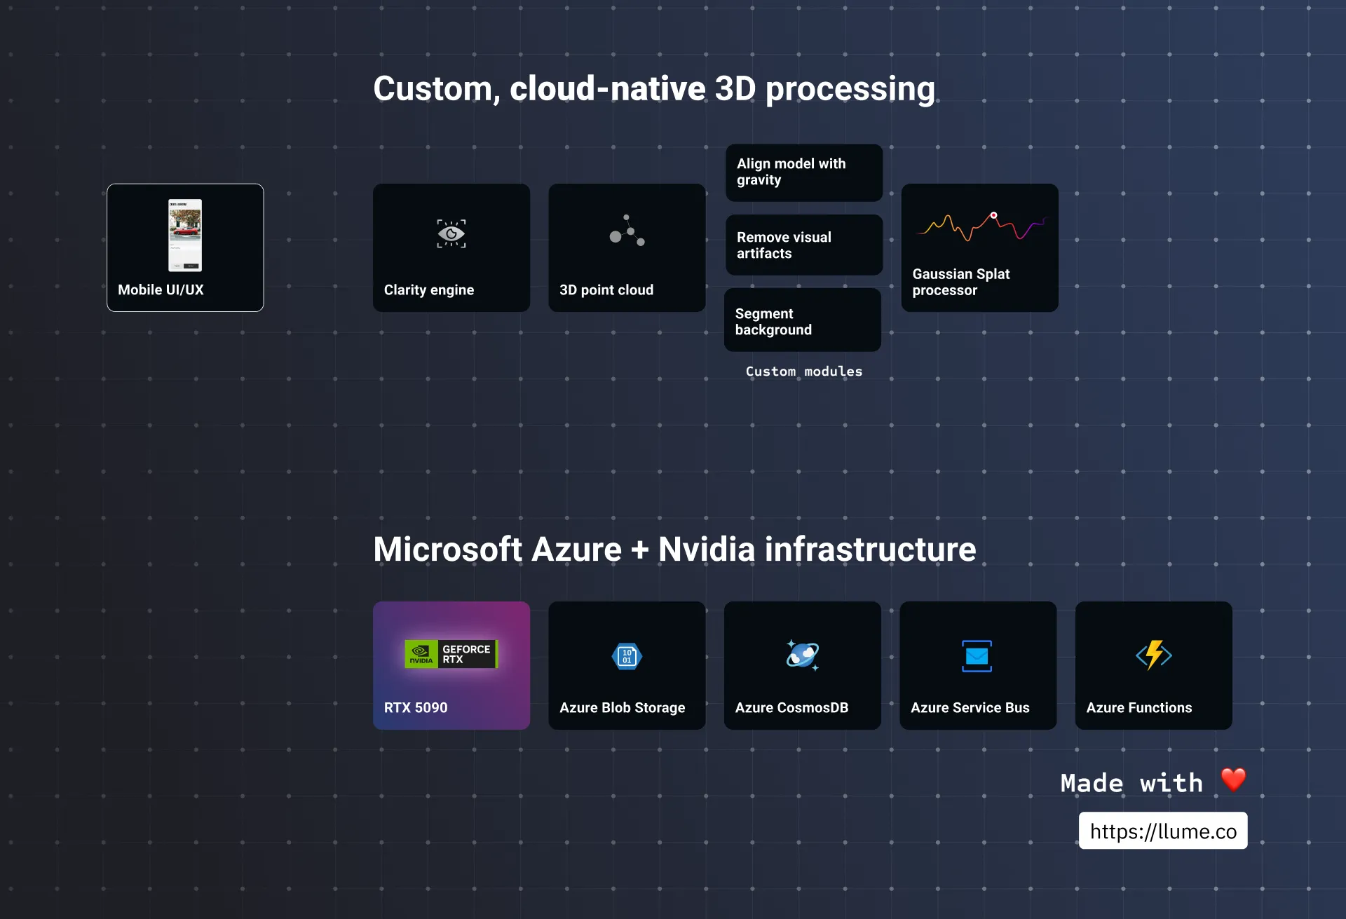Switch to the Microsoft Azure + Nvidia infrastructure section
1346x919 pixels.
tap(675, 550)
